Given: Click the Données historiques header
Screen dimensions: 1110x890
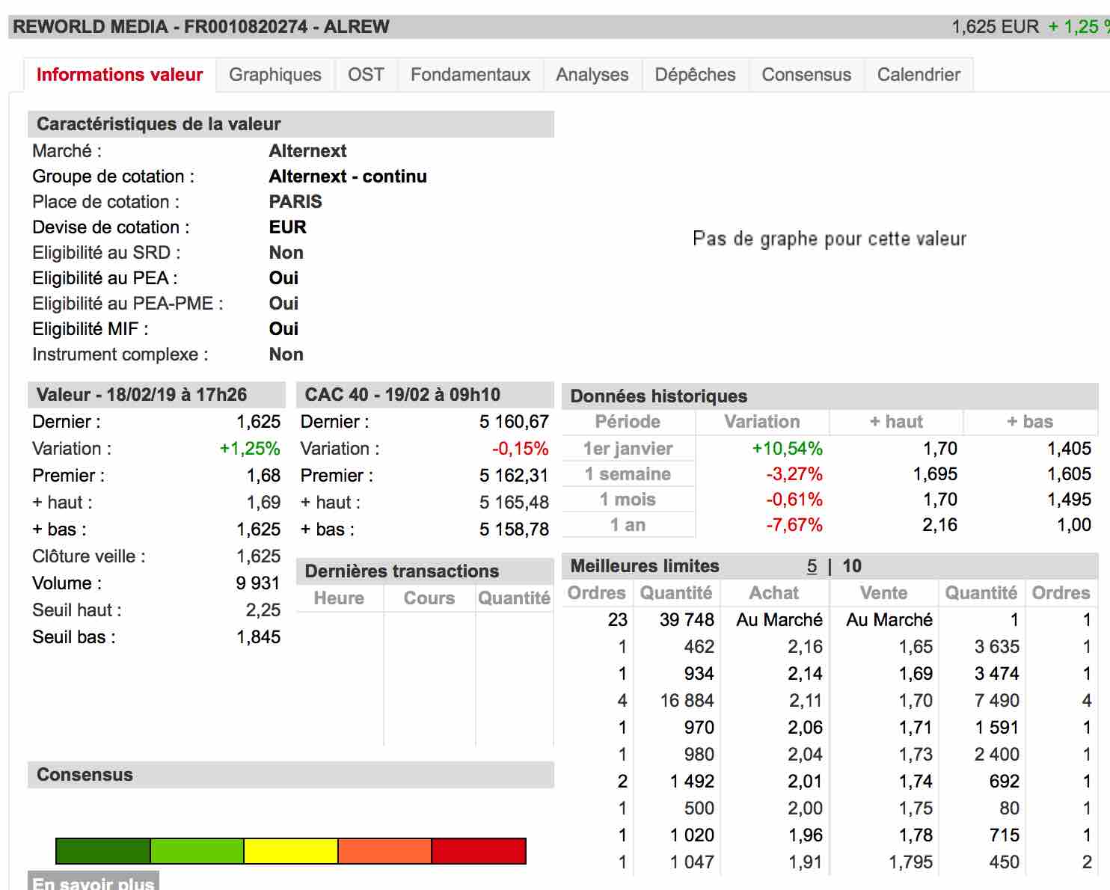Looking at the screenshot, I should [x=830, y=396].
